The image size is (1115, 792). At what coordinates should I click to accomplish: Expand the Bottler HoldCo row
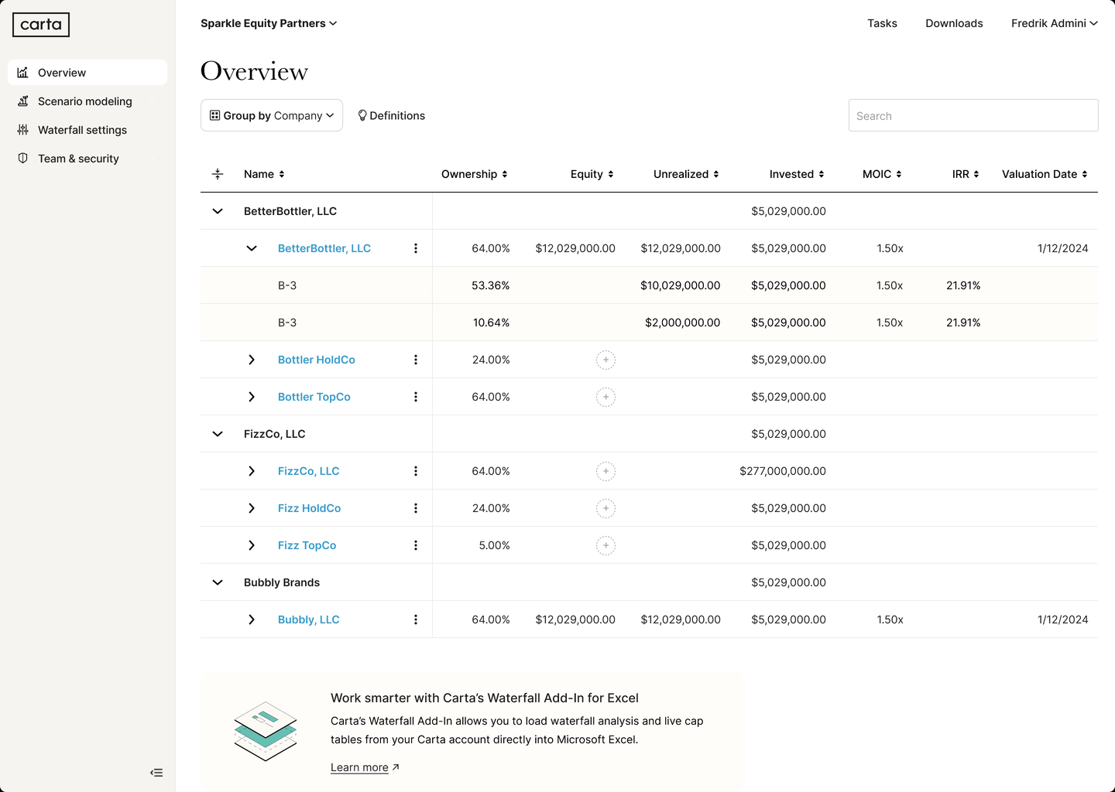(252, 360)
